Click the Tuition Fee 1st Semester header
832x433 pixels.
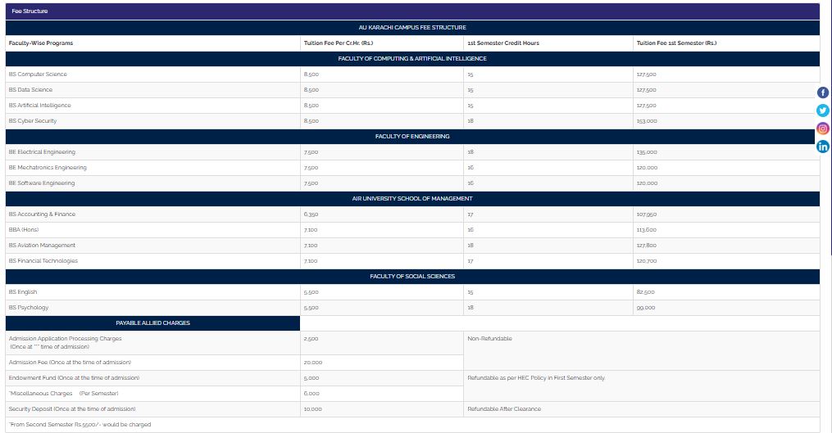tap(676, 43)
